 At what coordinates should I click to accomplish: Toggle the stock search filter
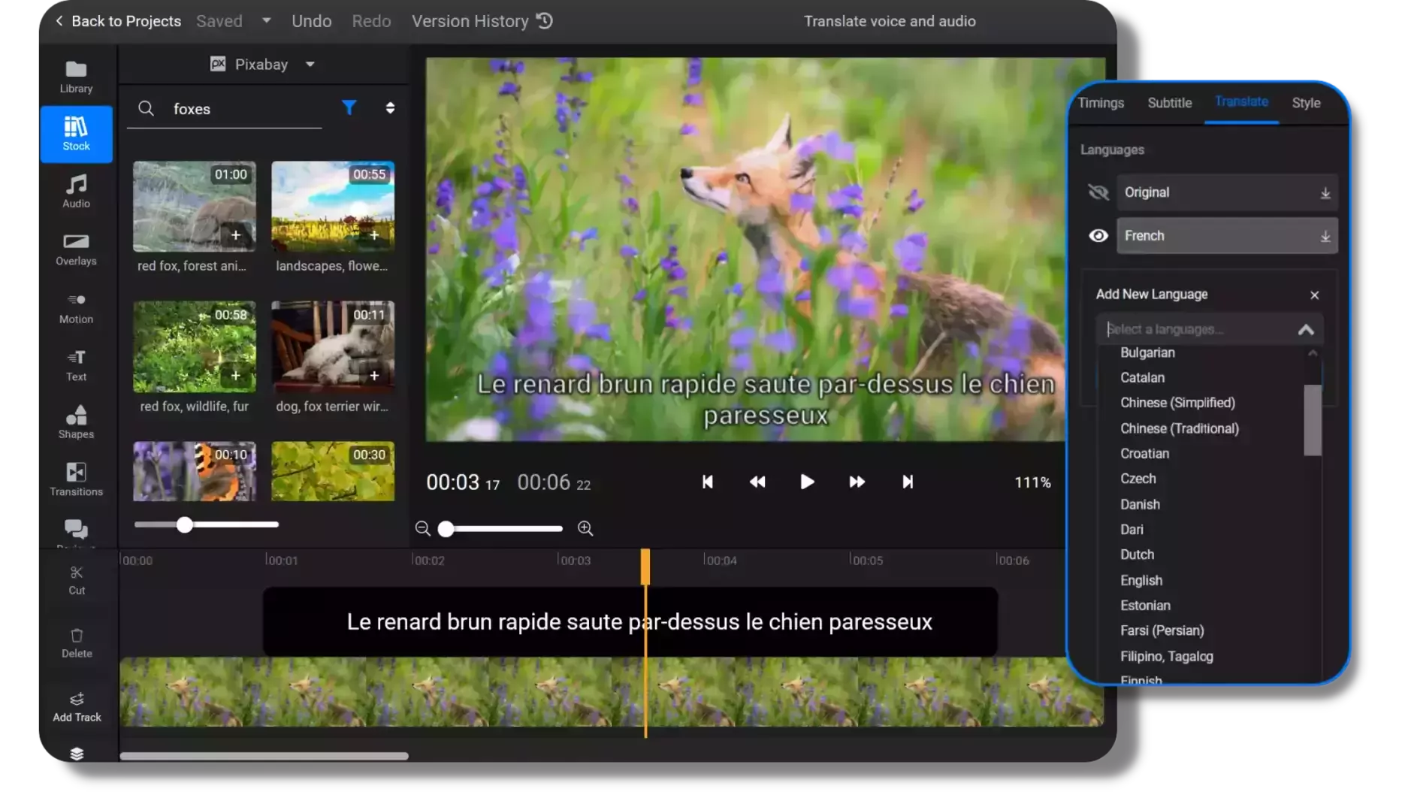(x=349, y=107)
